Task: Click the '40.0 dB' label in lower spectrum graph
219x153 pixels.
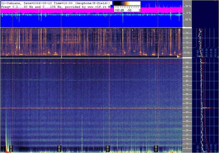Action: (x=211, y=148)
